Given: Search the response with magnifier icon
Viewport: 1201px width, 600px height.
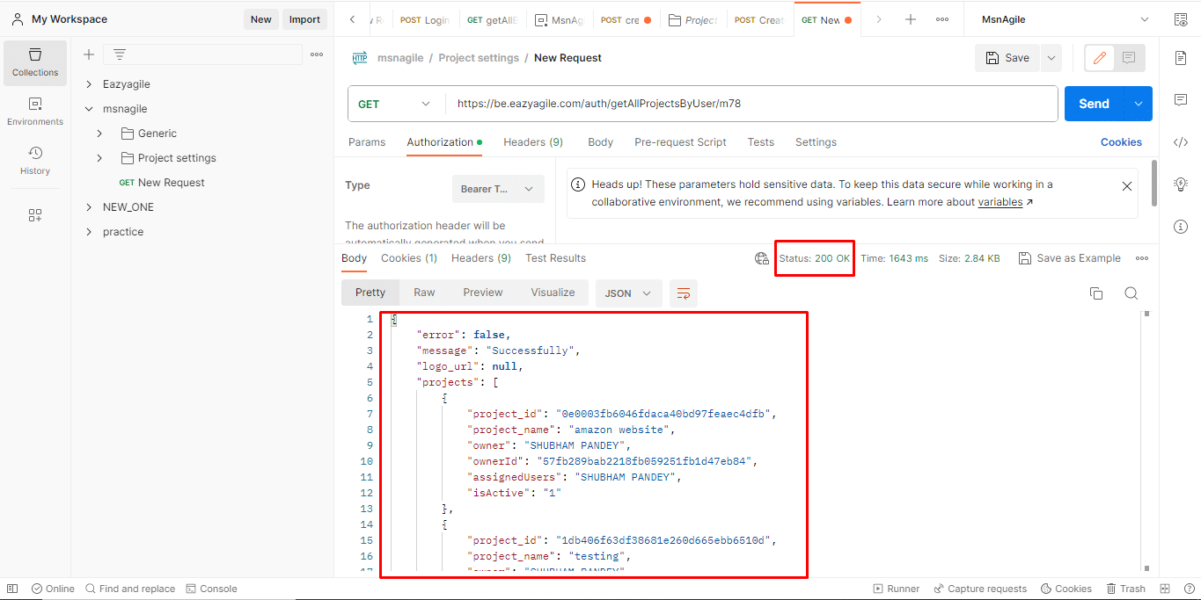Looking at the screenshot, I should point(1131,293).
